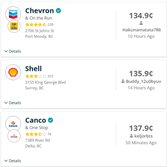Image resolution: width=168 pixels, height=167 pixels.
Task: Open the Canco station name link
Action: coord(36,120)
